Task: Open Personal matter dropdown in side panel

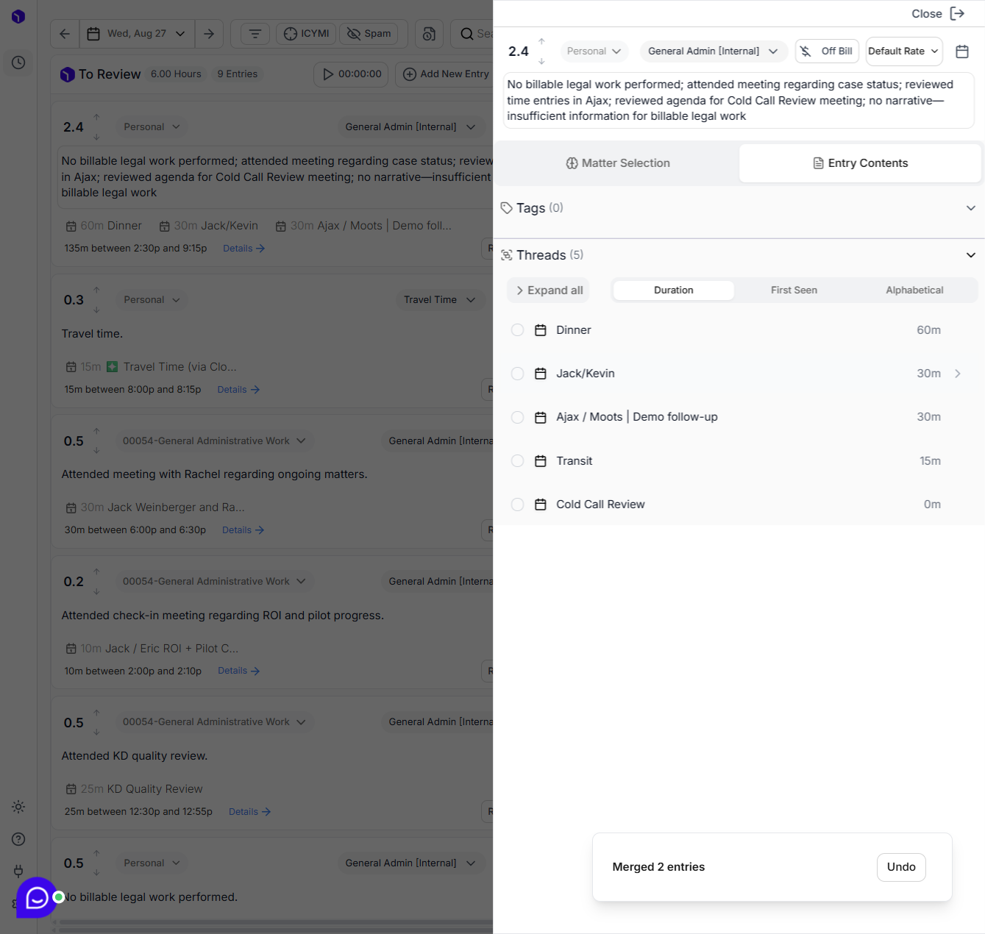Action: point(594,51)
